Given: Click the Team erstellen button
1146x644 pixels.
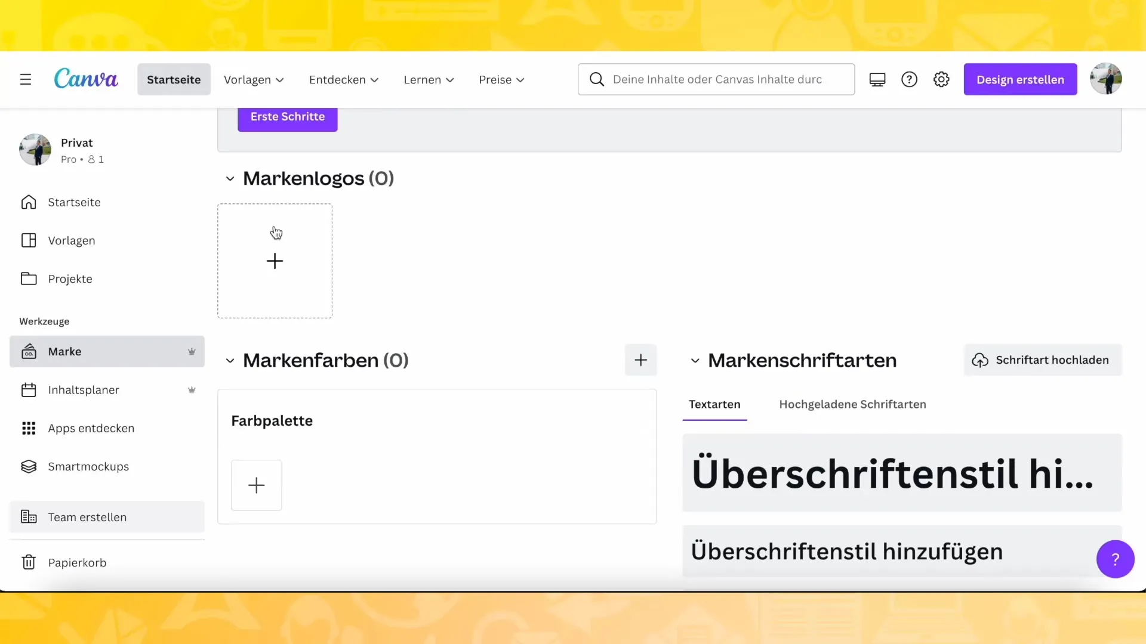Looking at the screenshot, I should 107,517.
